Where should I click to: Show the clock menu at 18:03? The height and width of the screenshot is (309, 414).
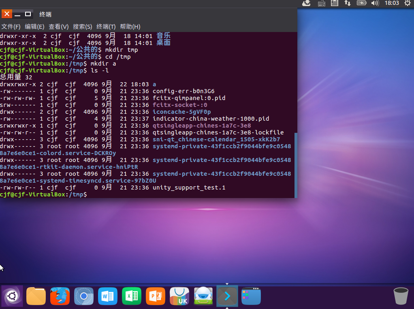[x=392, y=3]
